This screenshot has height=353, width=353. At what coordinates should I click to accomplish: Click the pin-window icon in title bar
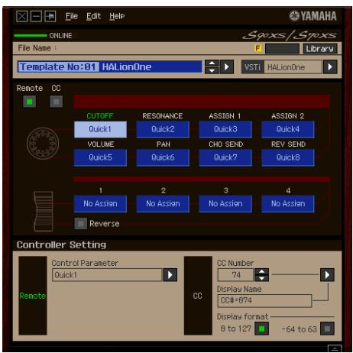tap(50, 17)
